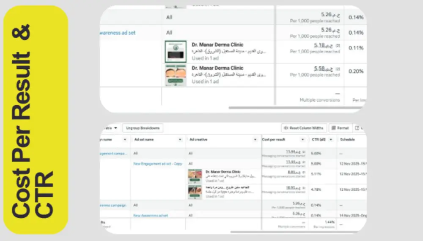Click the Format table icon
The image size is (423, 241).
[333, 128]
